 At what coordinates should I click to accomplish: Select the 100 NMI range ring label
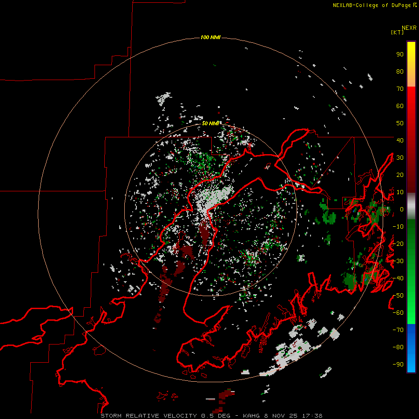[x=210, y=37]
